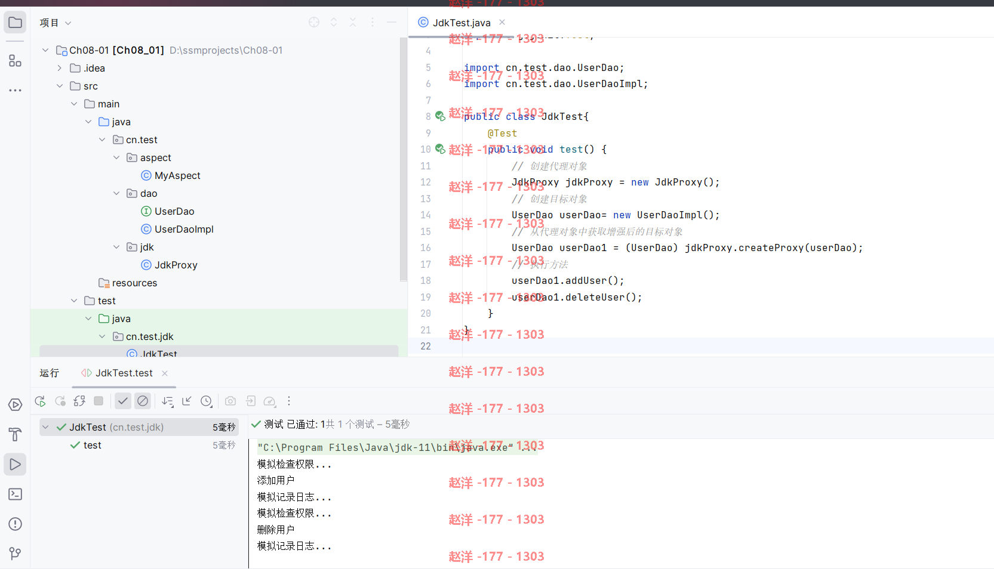The height and width of the screenshot is (569, 994).
Task: Open run toolbar more options menu
Action: click(x=289, y=401)
